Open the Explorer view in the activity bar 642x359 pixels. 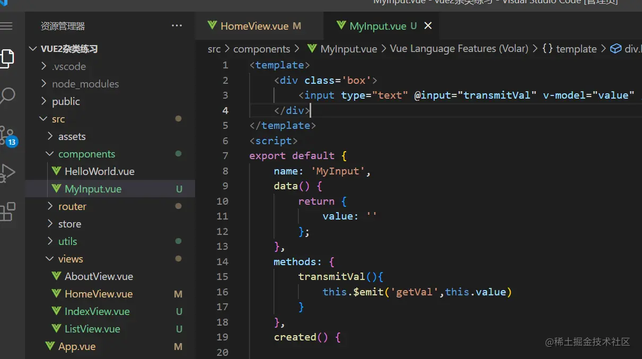coord(8,58)
